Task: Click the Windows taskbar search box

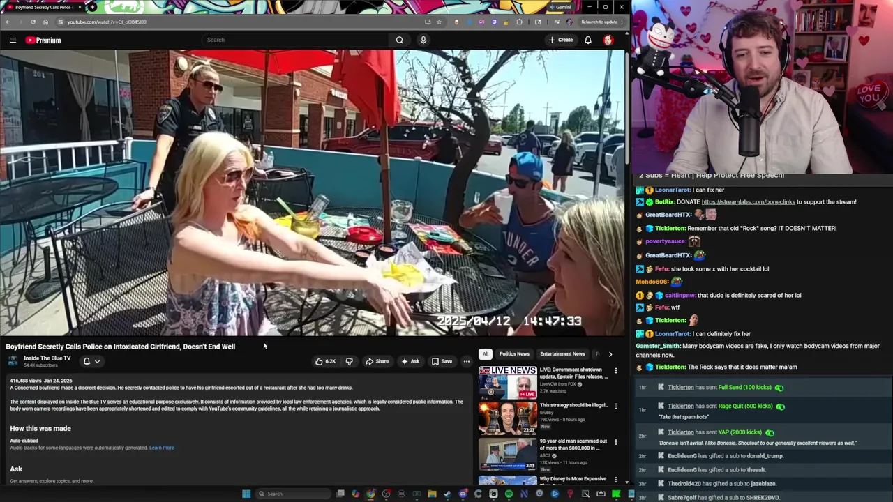Action: point(292,494)
